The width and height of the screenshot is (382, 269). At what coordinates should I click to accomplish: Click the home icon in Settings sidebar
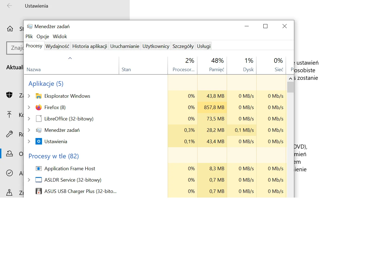coord(10,29)
